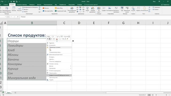Open the Карты chart dropdown
The image size is (171, 96).
tap(87, 10)
